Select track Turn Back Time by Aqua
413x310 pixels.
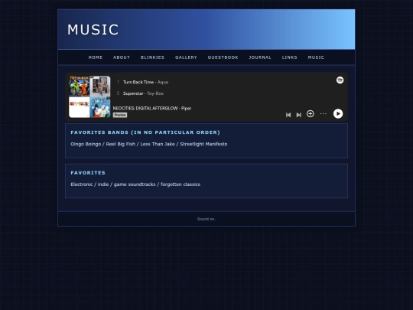point(145,82)
